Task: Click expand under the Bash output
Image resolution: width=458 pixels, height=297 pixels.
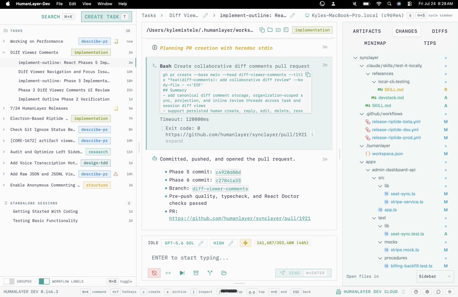Action: pyautogui.click(x=174, y=141)
